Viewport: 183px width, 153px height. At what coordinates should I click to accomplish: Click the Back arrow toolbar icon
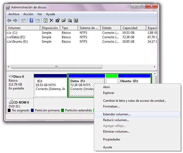9,21
